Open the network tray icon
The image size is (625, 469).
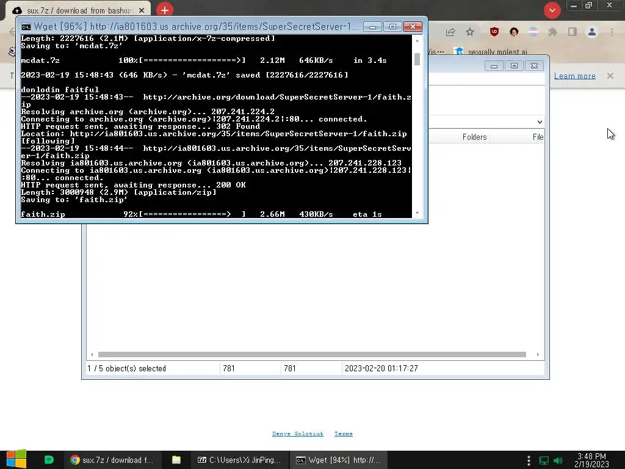pyautogui.click(x=544, y=460)
